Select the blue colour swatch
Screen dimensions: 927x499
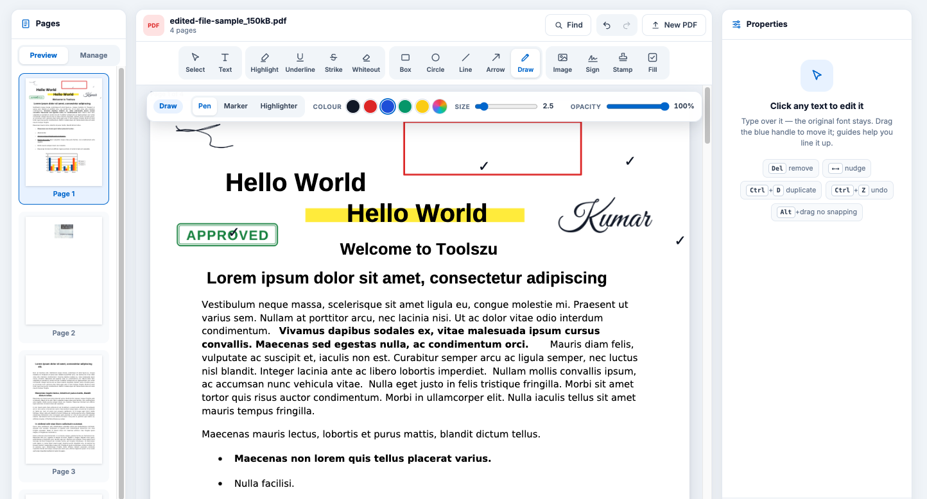[388, 106]
